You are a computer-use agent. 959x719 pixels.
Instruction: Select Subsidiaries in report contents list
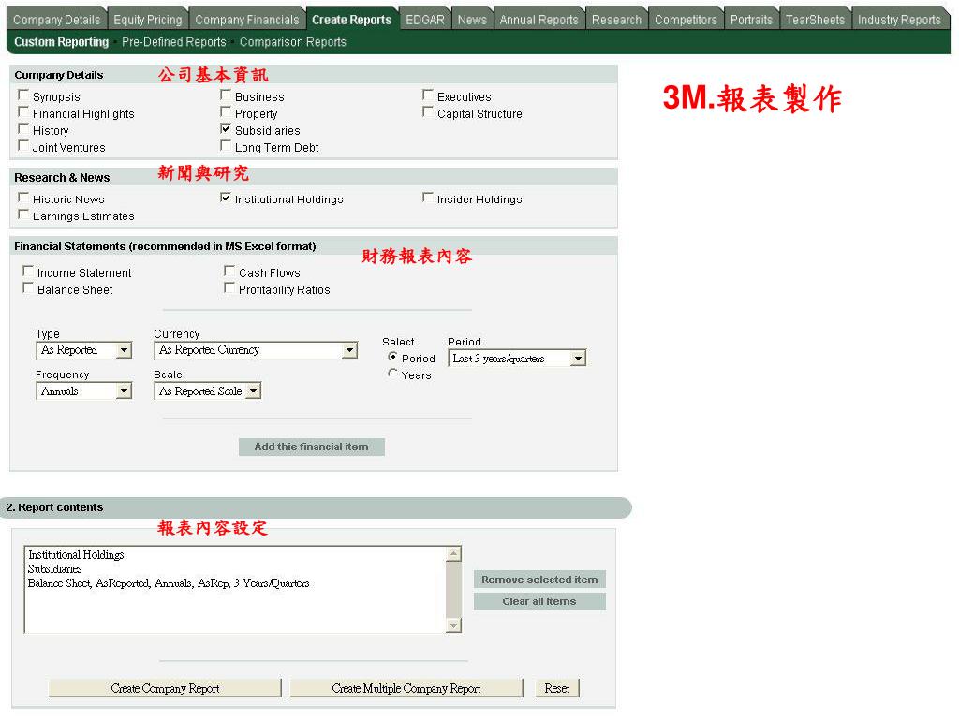54,569
